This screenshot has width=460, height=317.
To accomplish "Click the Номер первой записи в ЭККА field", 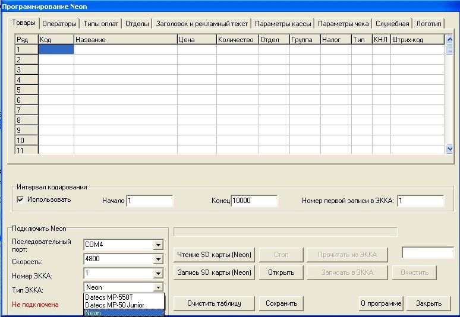I will point(420,201).
